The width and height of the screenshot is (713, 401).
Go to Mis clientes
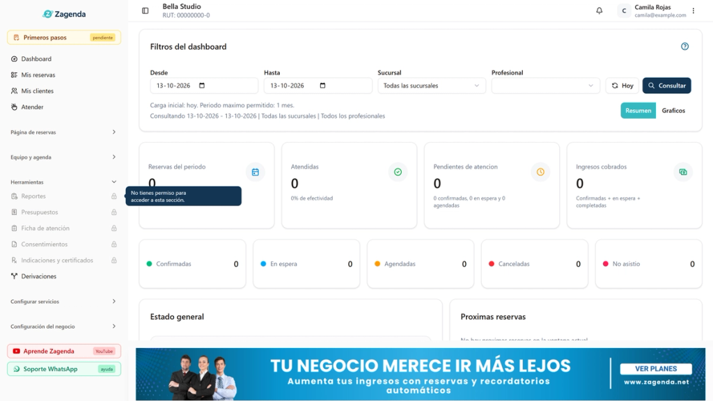tap(63, 91)
